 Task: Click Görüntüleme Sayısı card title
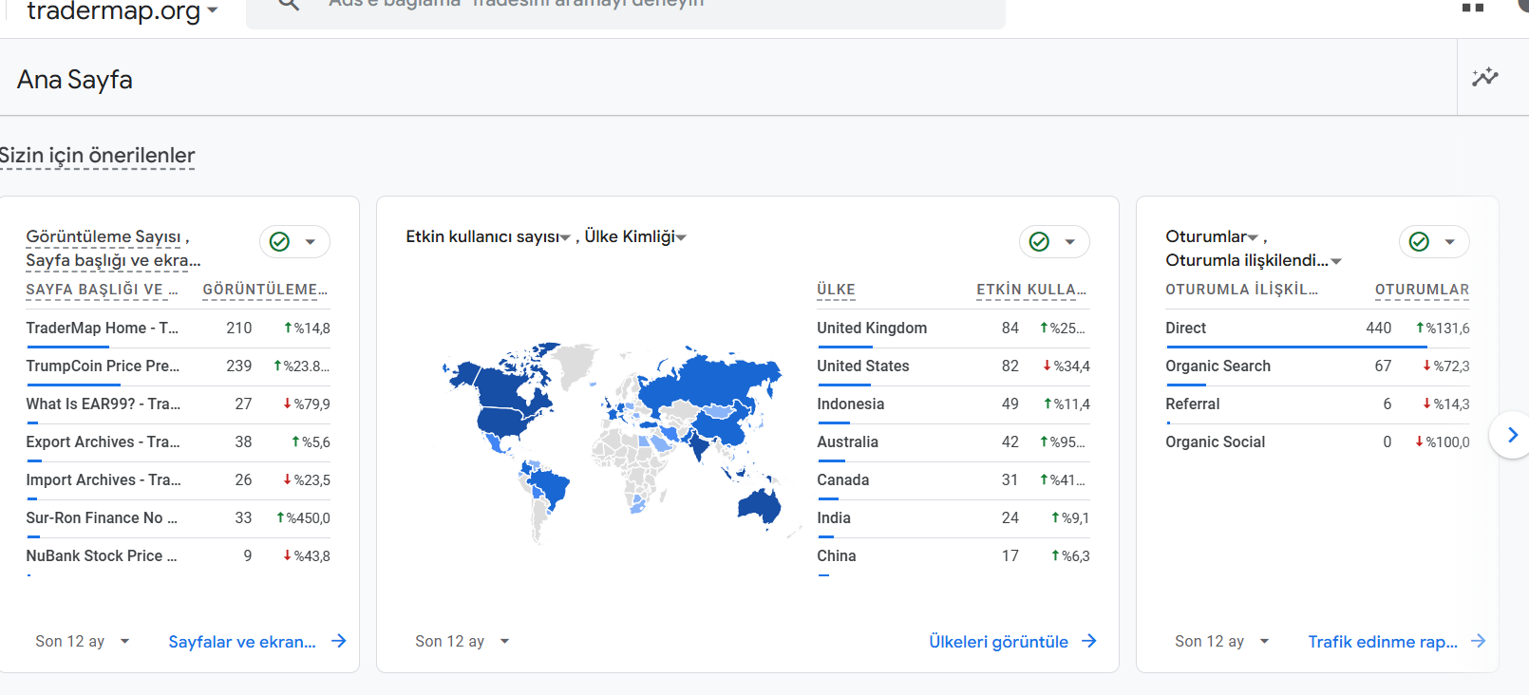point(104,236)
